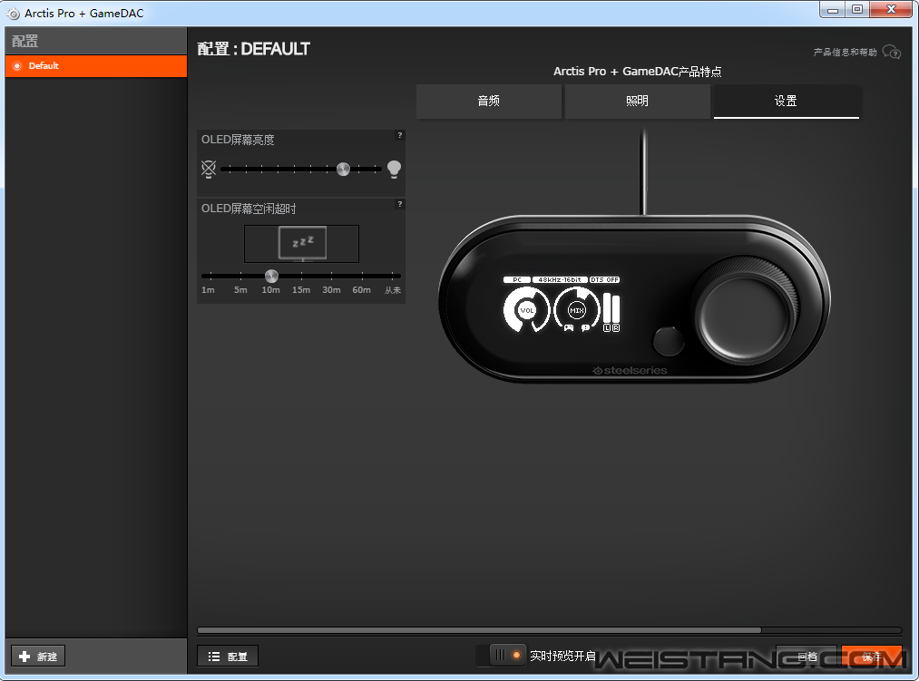This screenshot has width=919, height=681.
Task: Click the lit lightbulb maximum brightness icon
Action: point(395,170)
